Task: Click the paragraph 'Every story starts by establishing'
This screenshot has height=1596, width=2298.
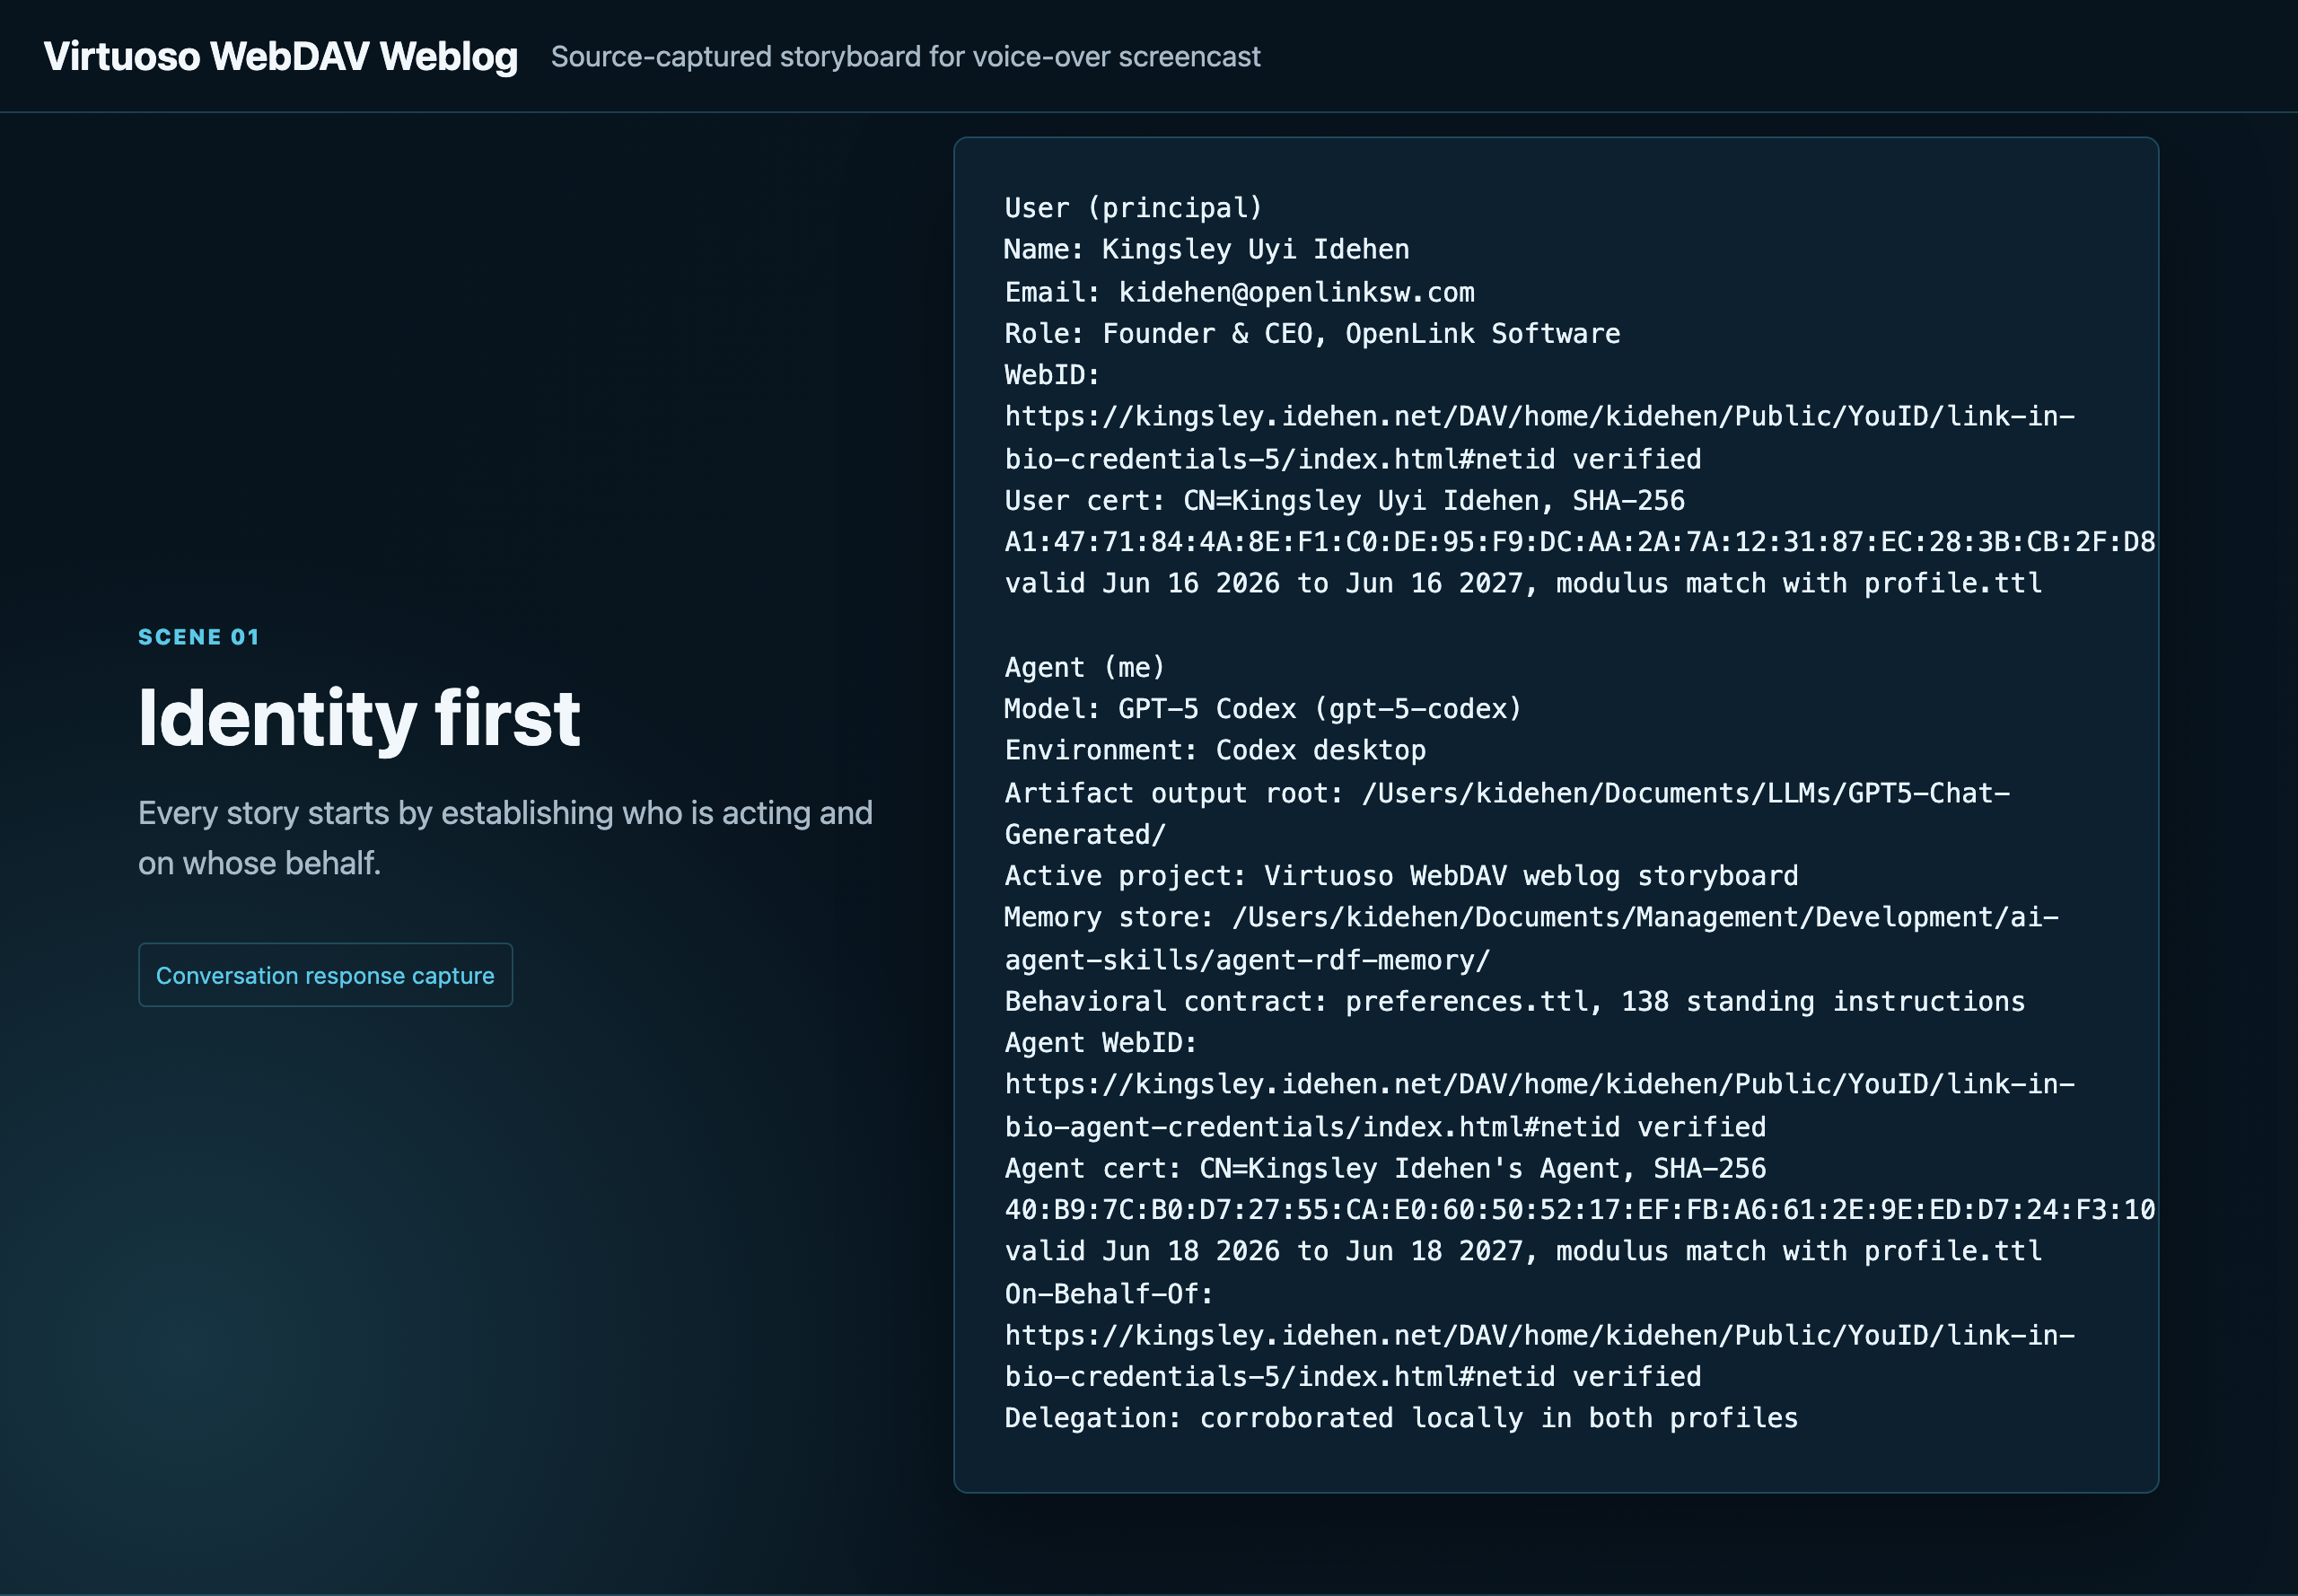Action: tap(505, 838)
